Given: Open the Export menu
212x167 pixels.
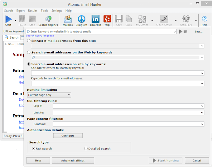Looking at the screenshot, I should [20, 11].
